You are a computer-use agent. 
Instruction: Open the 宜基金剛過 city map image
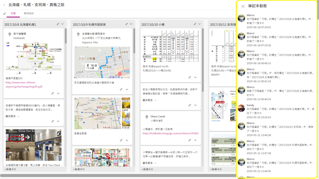coord(102,113)
